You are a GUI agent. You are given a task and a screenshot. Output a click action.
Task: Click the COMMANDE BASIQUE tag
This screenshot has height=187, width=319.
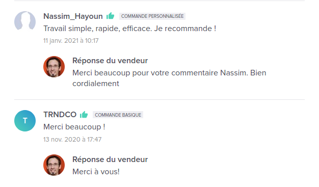point(118,115)
